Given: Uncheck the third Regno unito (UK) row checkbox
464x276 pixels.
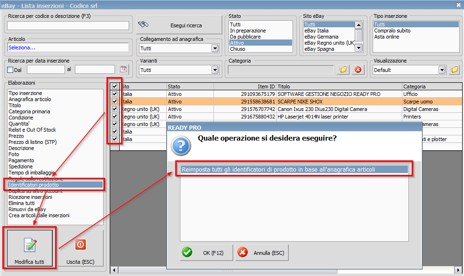Looking at the screenshot, I should (115, 124).
